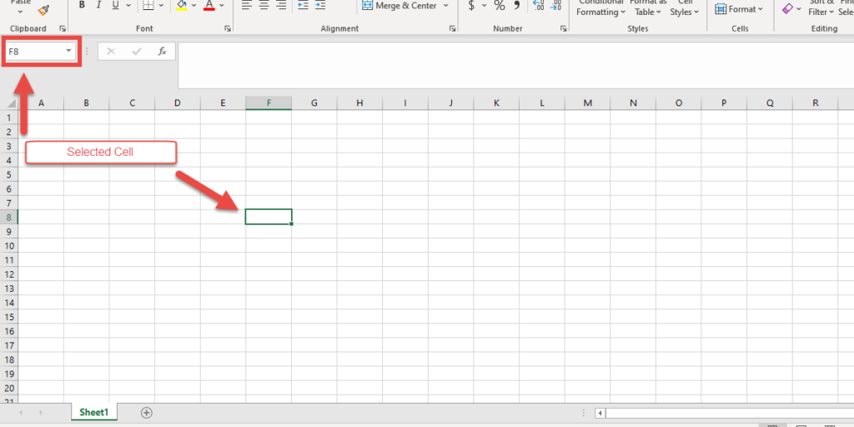Select column K header

pyautogui.click(x=496, y=103)
